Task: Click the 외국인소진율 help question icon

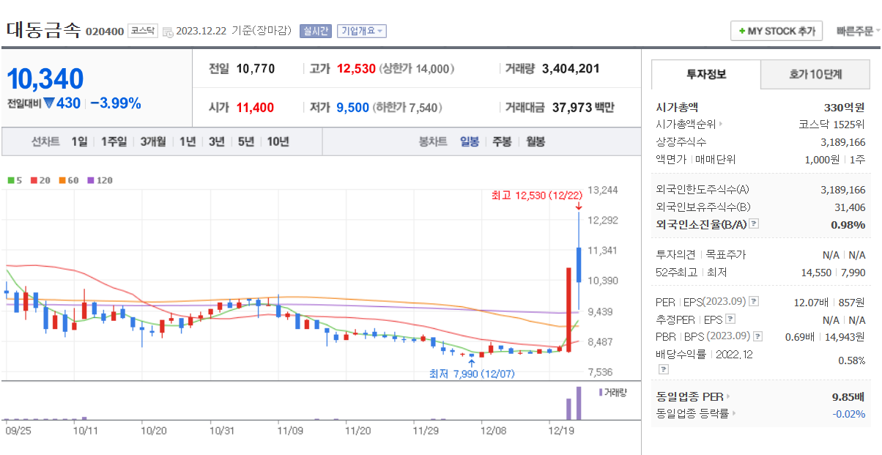Action: [x=754, y=224]
